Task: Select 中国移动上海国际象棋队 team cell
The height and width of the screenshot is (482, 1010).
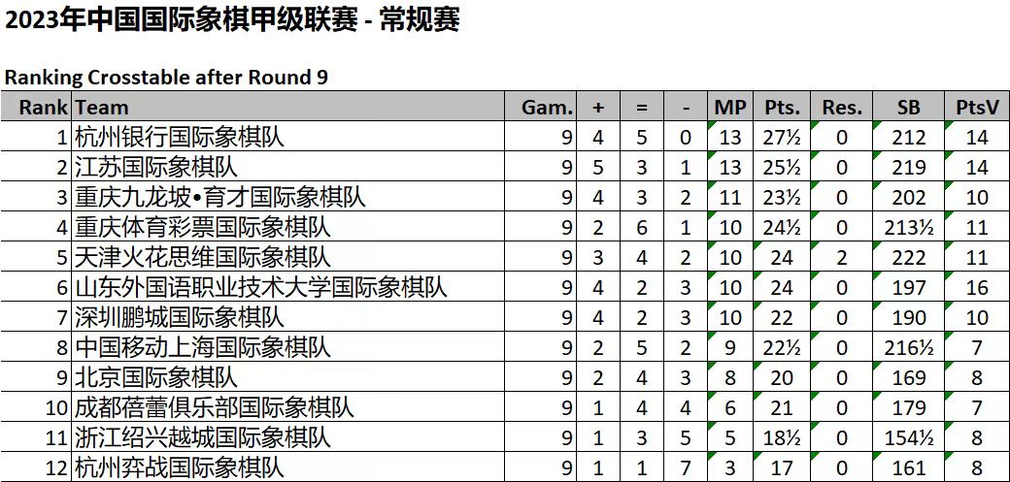Action: click(x=202, y=347)
